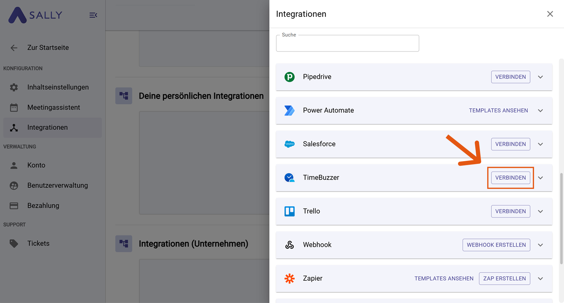Image resolution: width=564 pixels, height=303 pixels.
Task: View Zapier Templates ansehen link
Action: tap(444, 278)
